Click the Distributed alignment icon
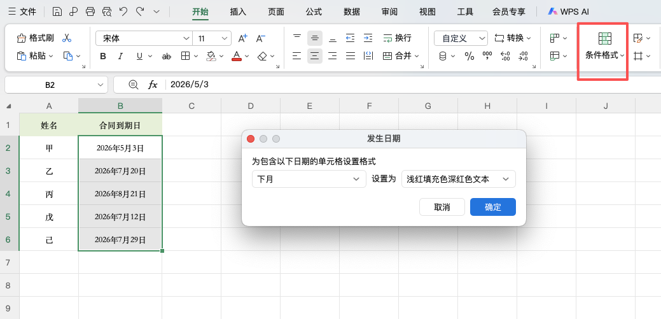Screen dimensions: 661x319 (x=368, y=55)
